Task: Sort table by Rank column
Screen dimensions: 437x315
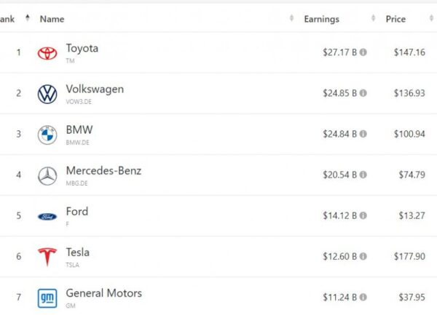Action: click(7, 19)
